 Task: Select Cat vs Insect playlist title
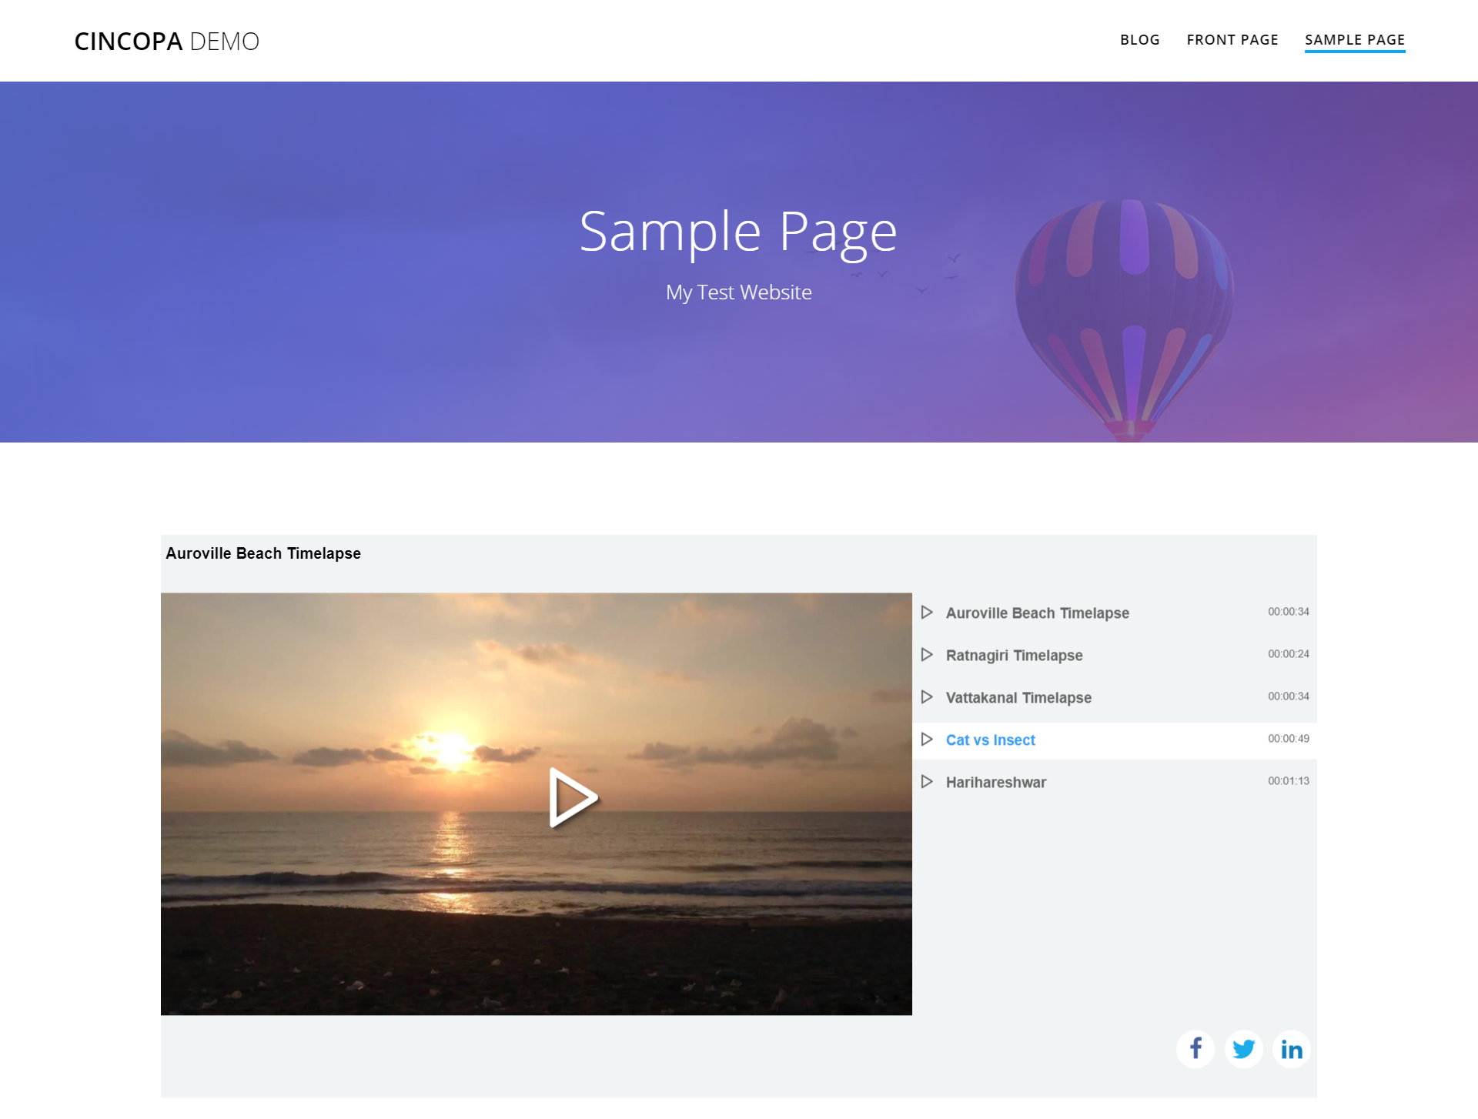coord(990,740)
